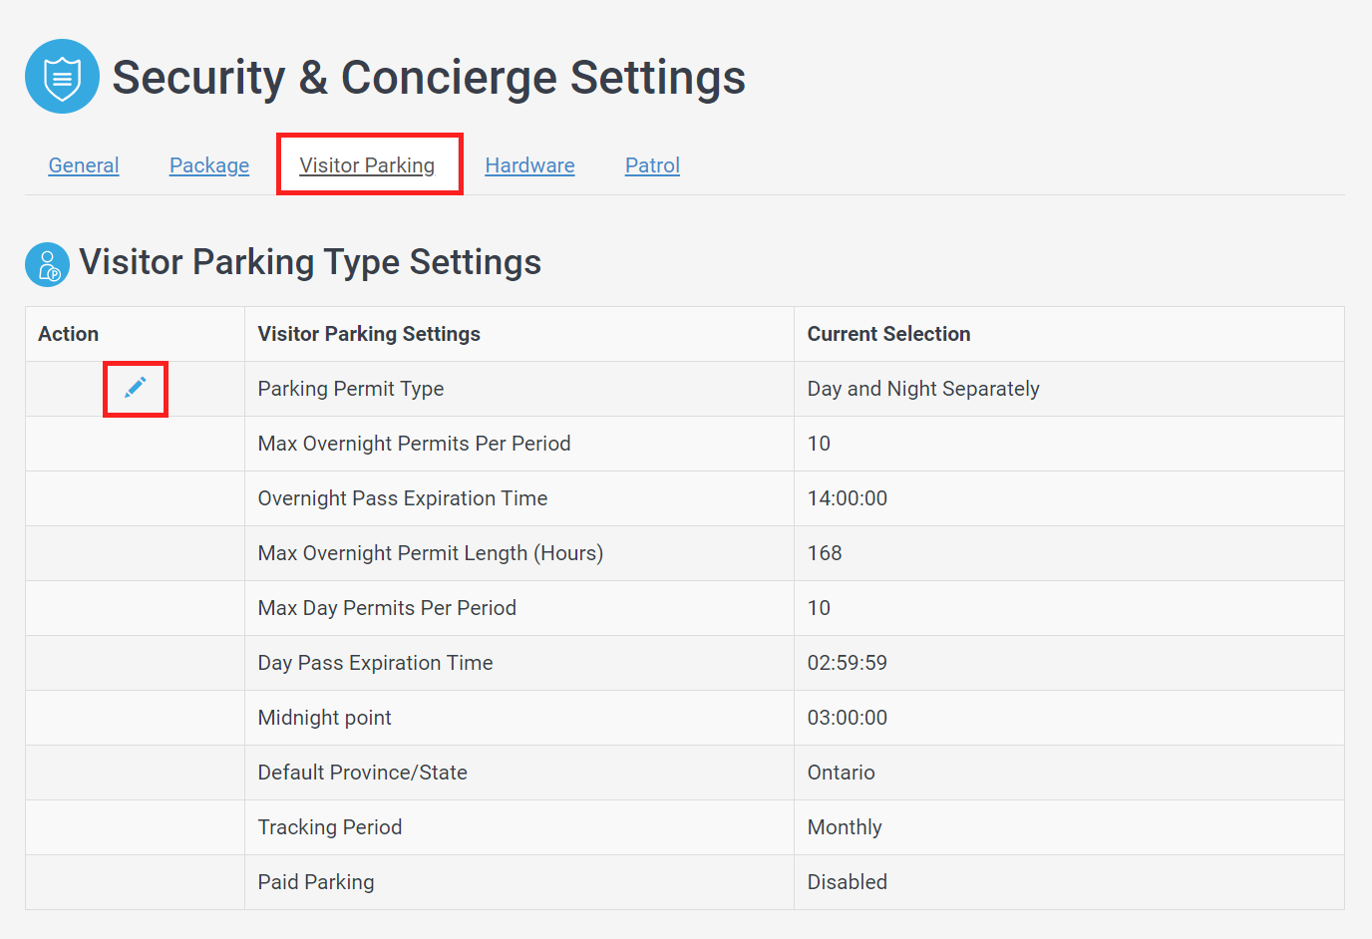Open the General tab
This screenshot has width=1372, height=939.
click(x=84, y=165)
